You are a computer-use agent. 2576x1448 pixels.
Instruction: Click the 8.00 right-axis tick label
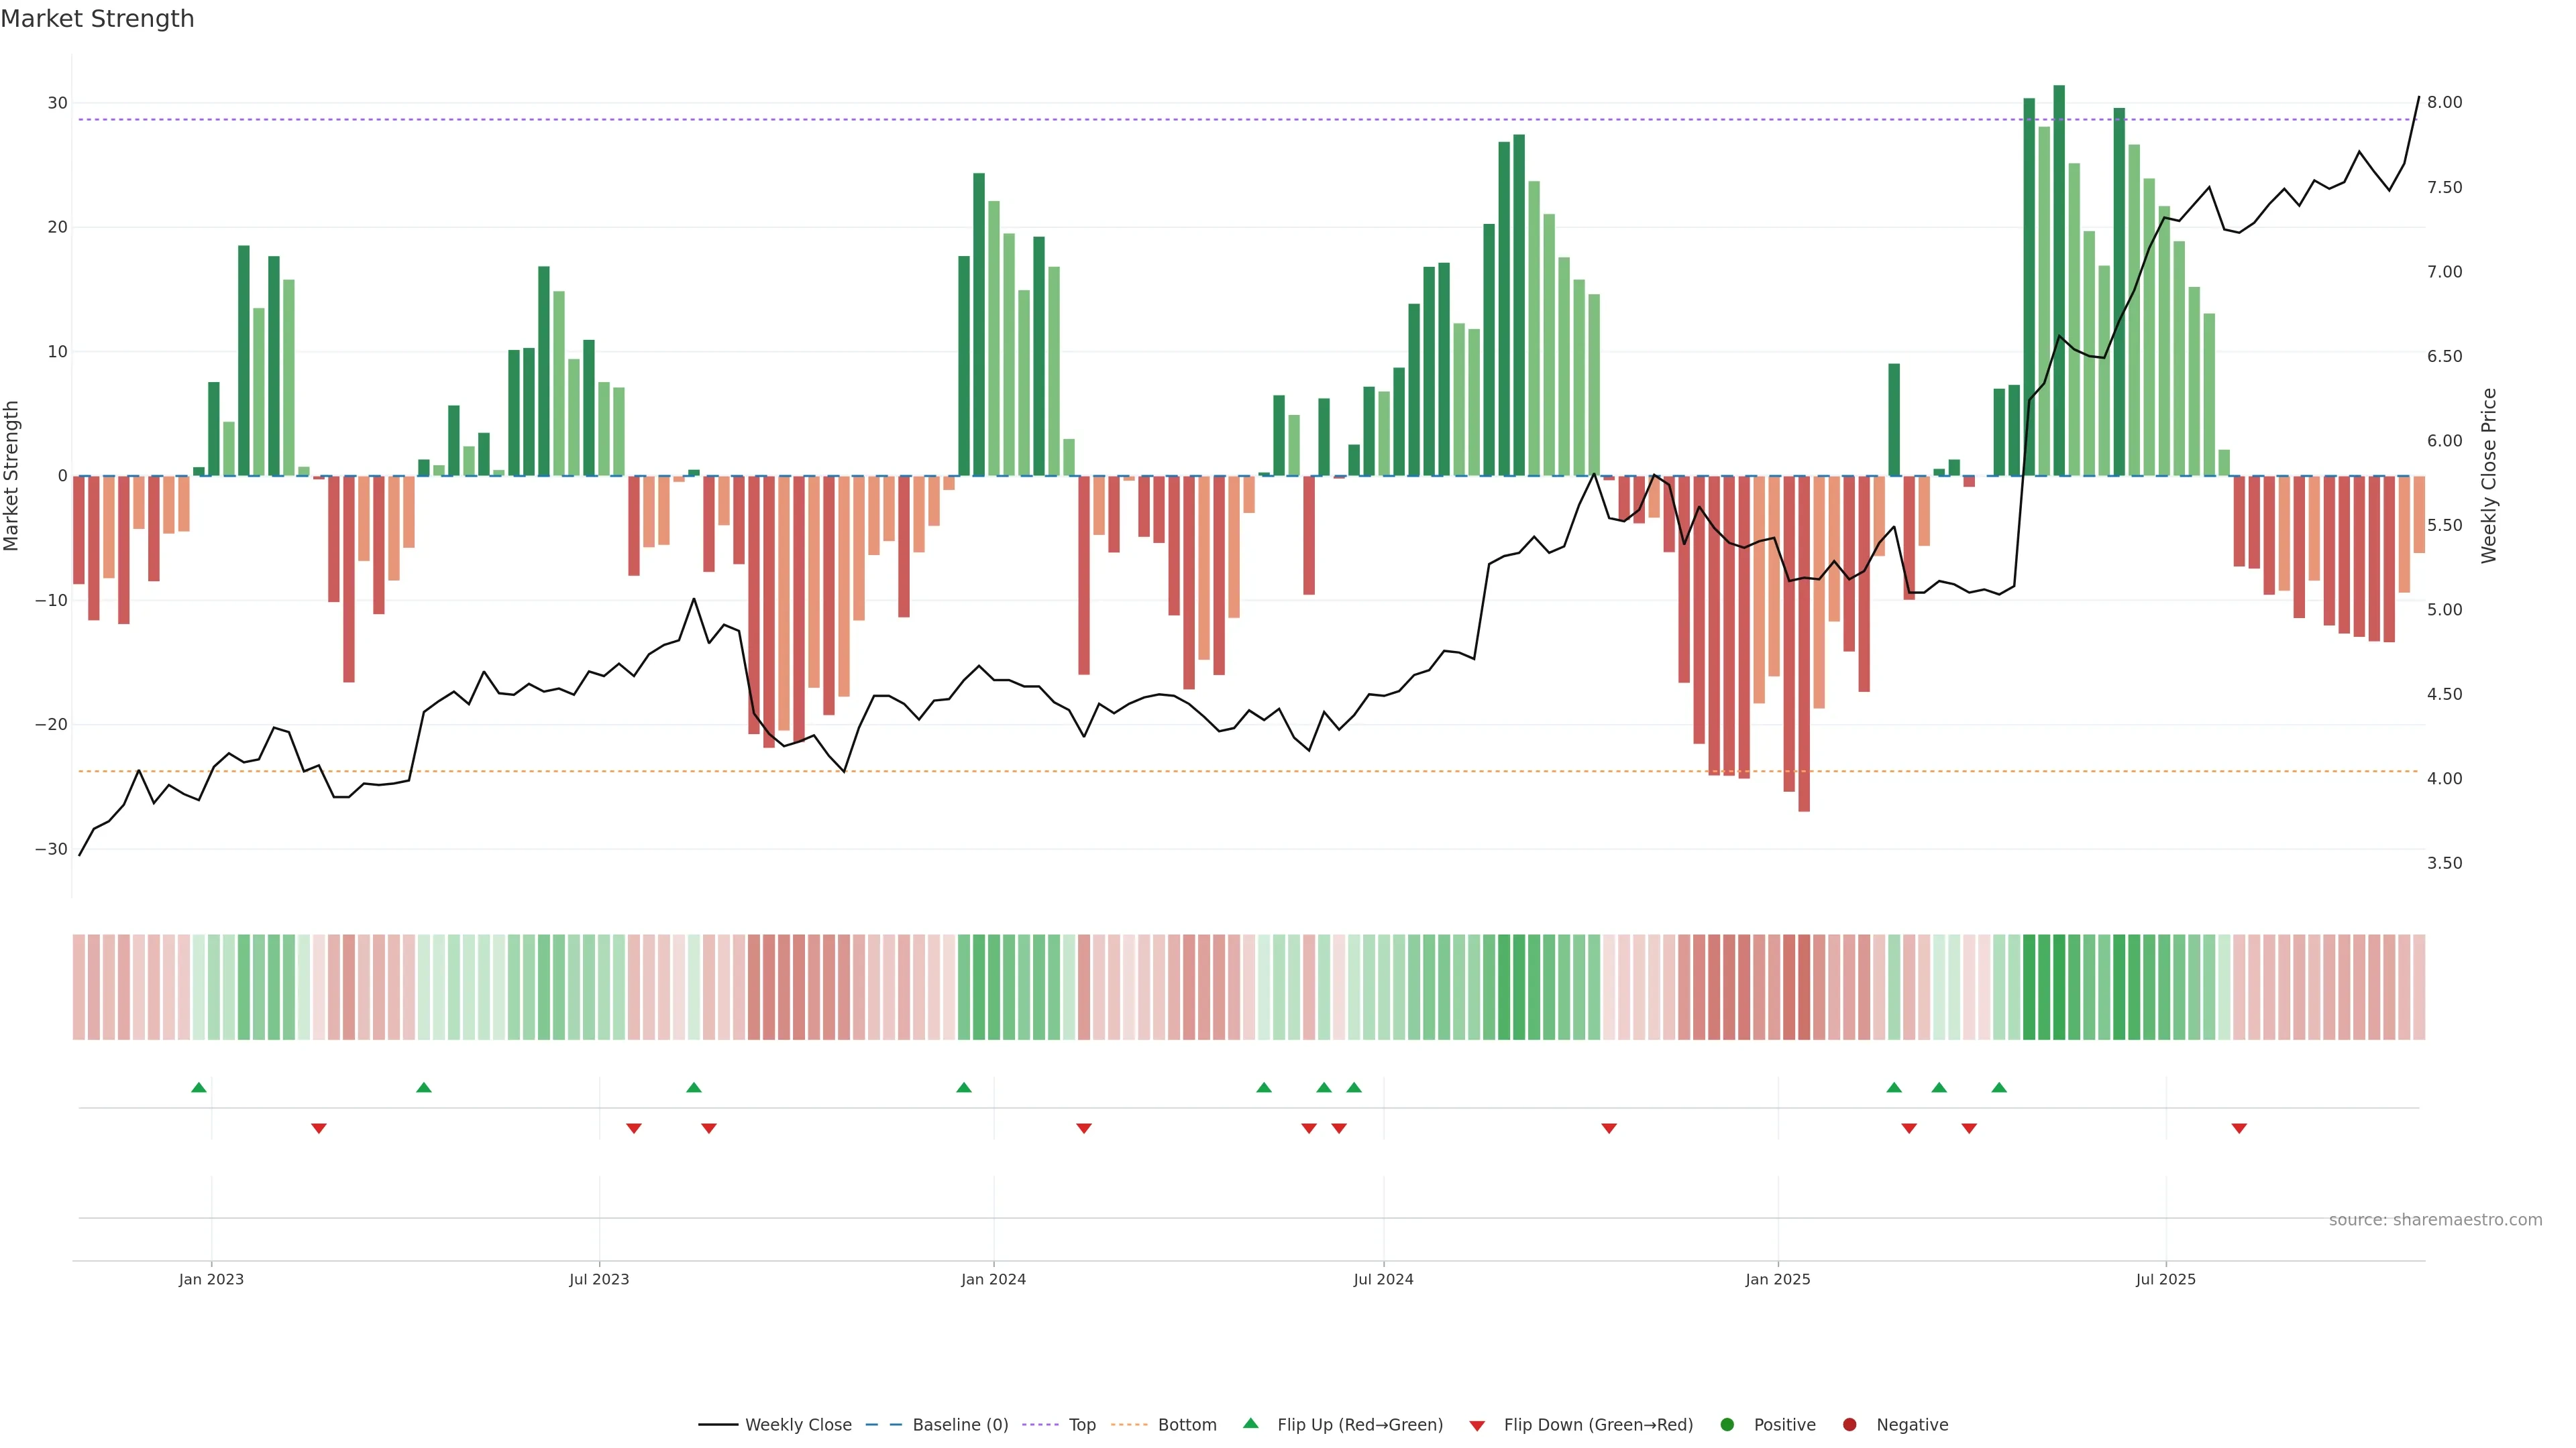(x=2444, y=103)
